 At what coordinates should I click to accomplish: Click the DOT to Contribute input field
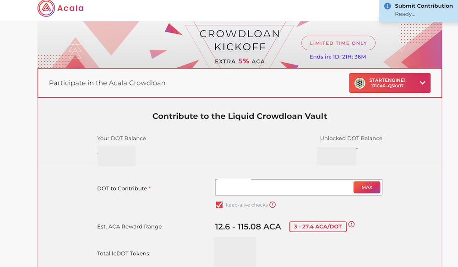[284, 187]
